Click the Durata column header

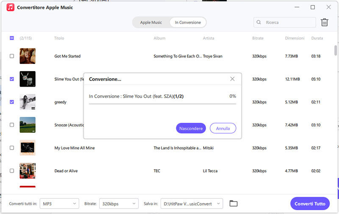(317, 38)
